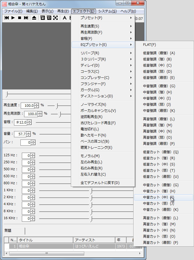Select 中音強調（中）(I) preset

point(163,98)
